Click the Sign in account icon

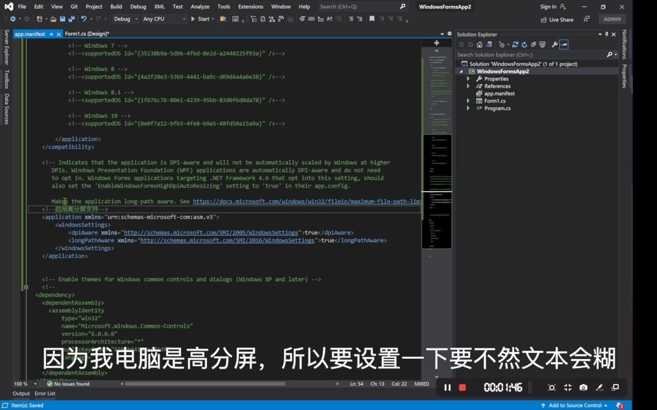tap(563, 6)
